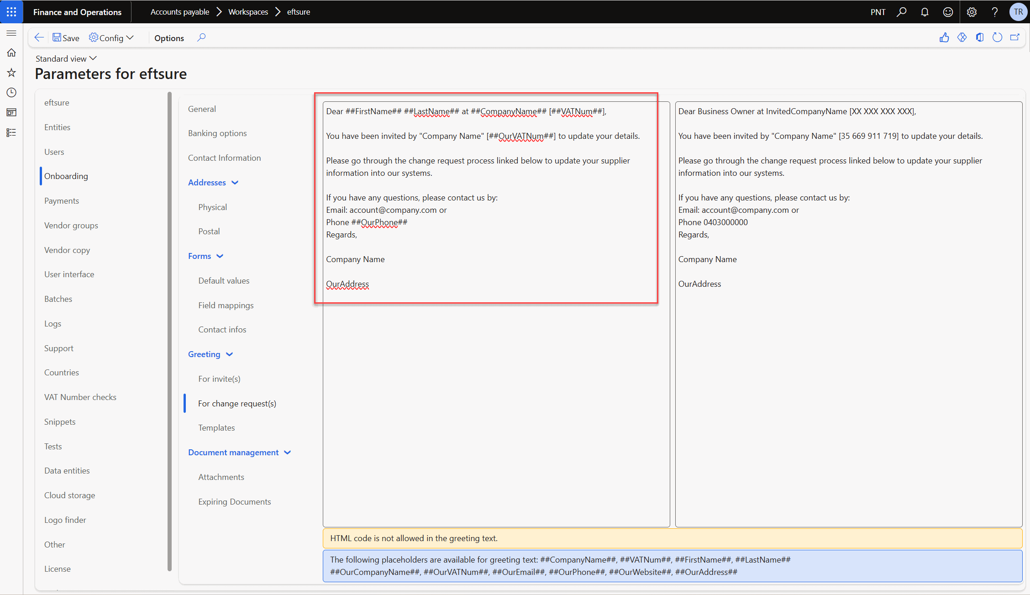
Task: Select the Onboarding tab
Action: pyautogui.click(x=66, y=176)
